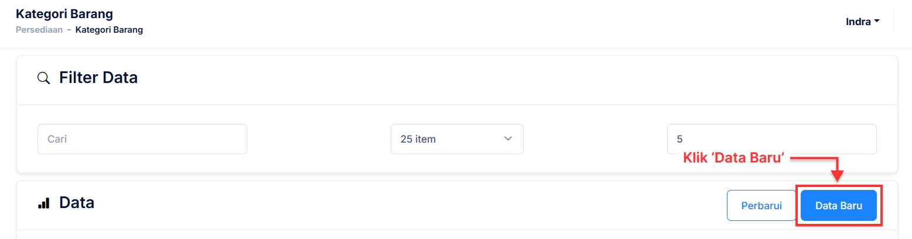Click the dash separator in the breadcrumb

click(69, 30)
